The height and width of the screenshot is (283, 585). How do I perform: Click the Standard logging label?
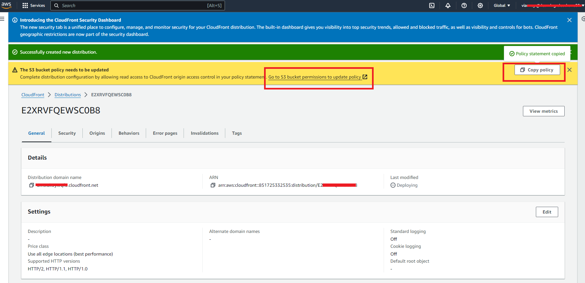(408, 231)
